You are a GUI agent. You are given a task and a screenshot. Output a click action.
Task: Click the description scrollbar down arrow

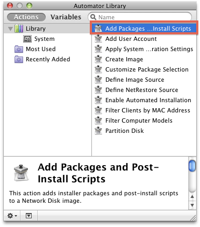coord(192,205)
